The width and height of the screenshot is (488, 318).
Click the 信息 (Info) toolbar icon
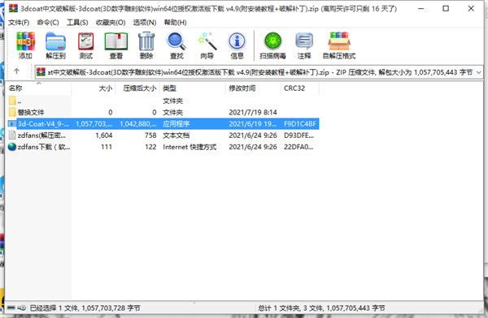237,41
